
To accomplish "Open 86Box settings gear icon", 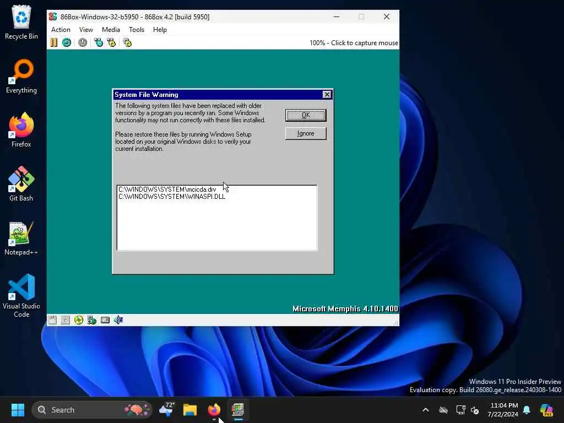I will [127, 42].
